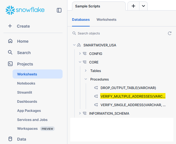Click the VERIFY_MULTIPLE_ADDRESSES procedure icon
176x144 pixels.
tap(96, 96)
